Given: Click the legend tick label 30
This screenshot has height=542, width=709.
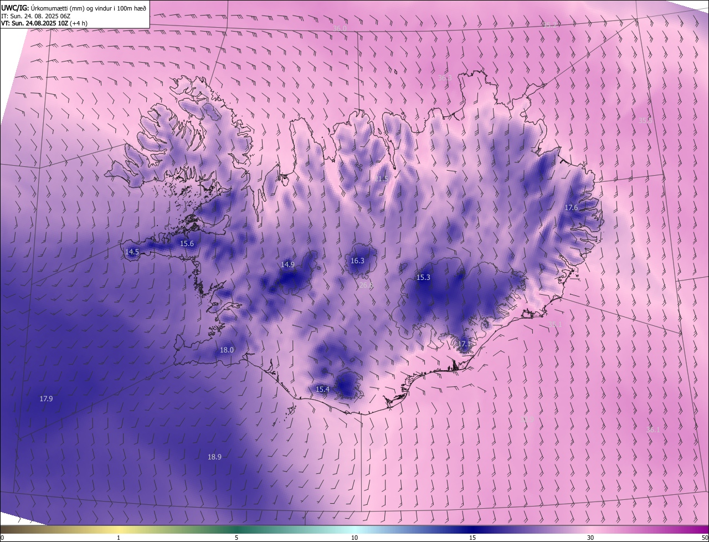Looking at the screenshot, I should (x=590, y=538).
